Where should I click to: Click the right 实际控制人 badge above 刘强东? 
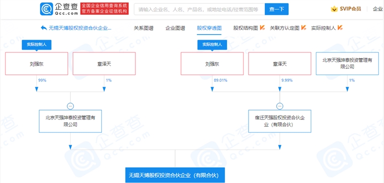coord(212,45)
